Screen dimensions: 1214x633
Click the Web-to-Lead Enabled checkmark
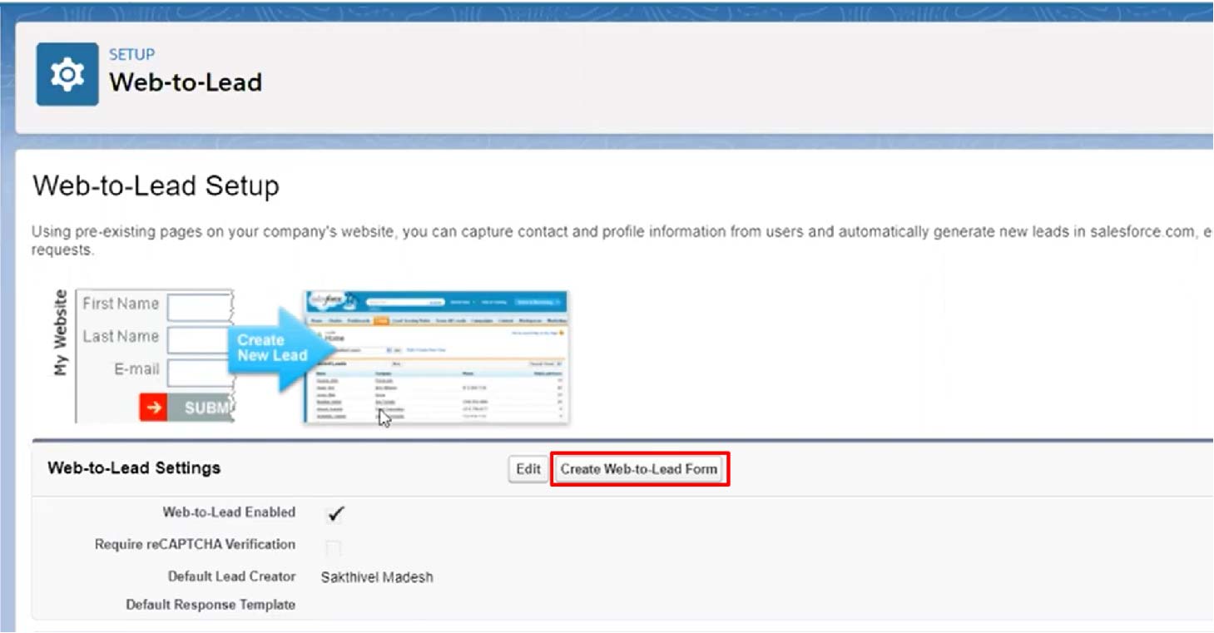coord(334,514)
